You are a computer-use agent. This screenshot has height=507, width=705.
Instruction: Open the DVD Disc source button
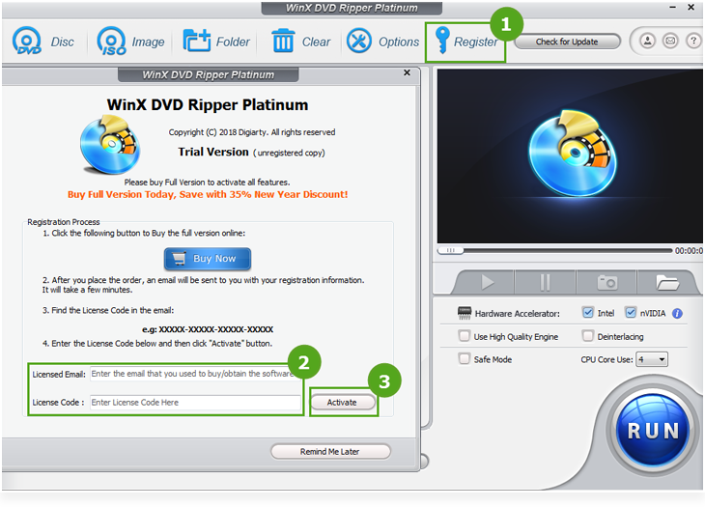click(x=42, y=42)
